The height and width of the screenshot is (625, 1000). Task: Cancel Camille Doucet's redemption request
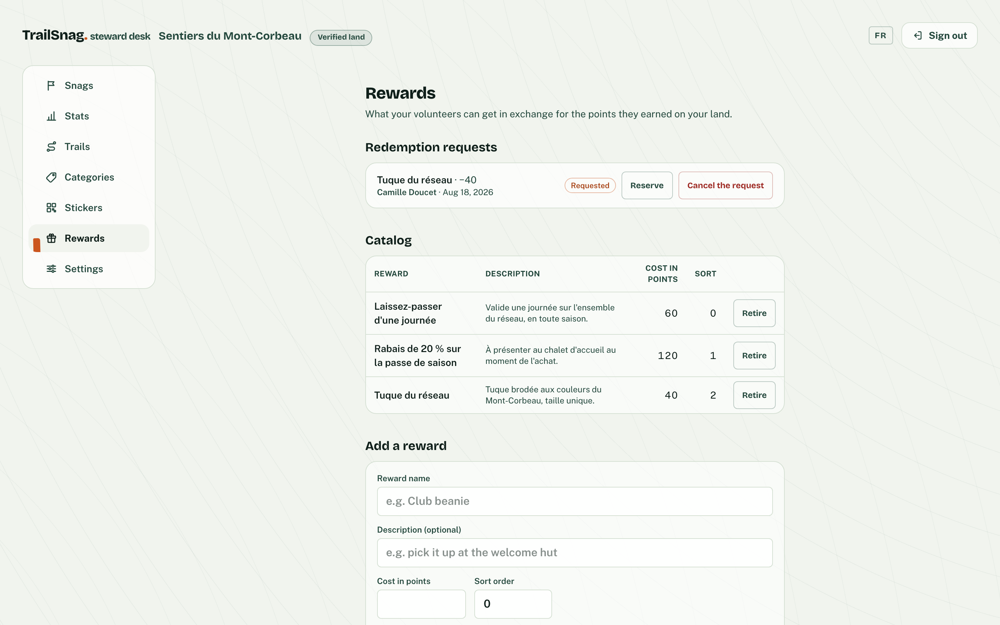725,186
